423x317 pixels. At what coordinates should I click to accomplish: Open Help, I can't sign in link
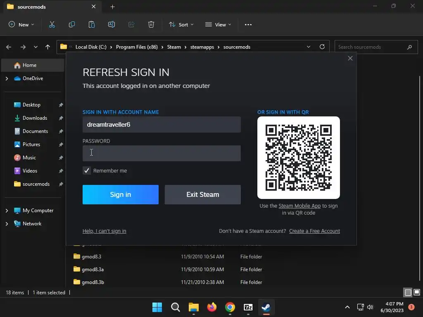click(x=105, y=231)
